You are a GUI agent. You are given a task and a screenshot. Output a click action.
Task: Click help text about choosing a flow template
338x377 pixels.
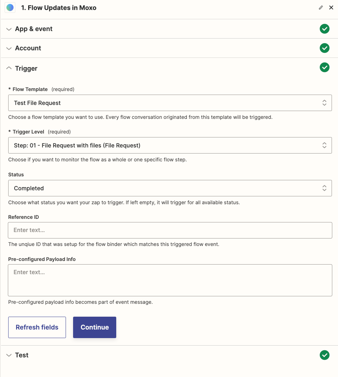tap(140, 117)
